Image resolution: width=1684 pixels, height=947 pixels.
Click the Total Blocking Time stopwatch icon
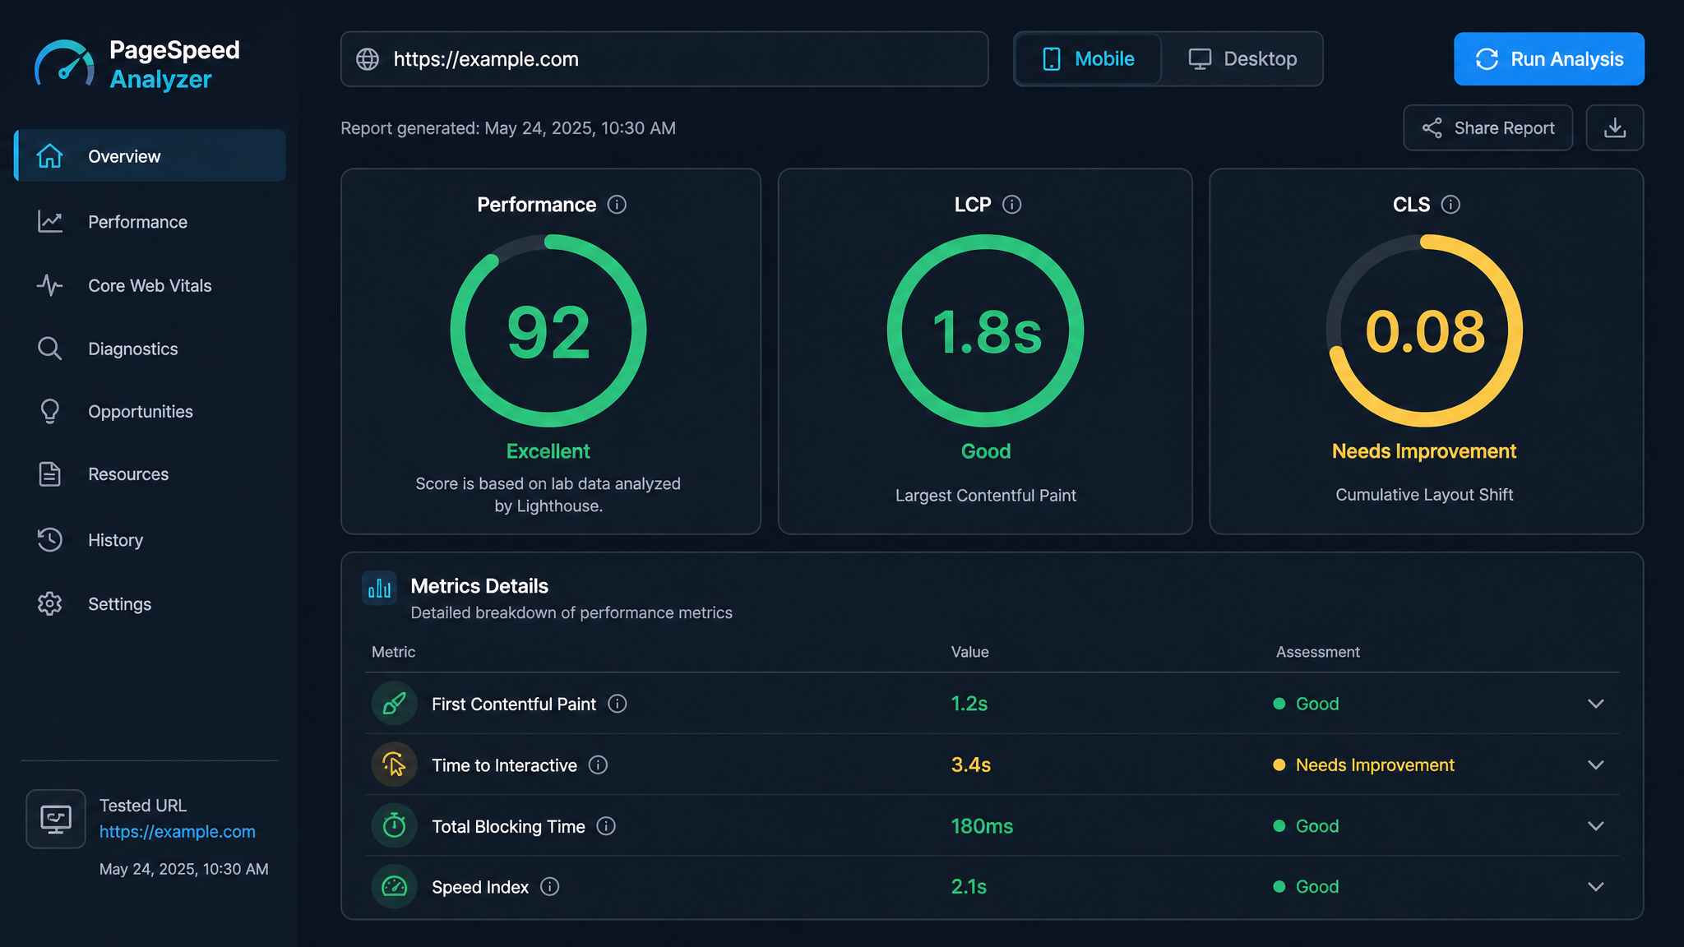395,825
